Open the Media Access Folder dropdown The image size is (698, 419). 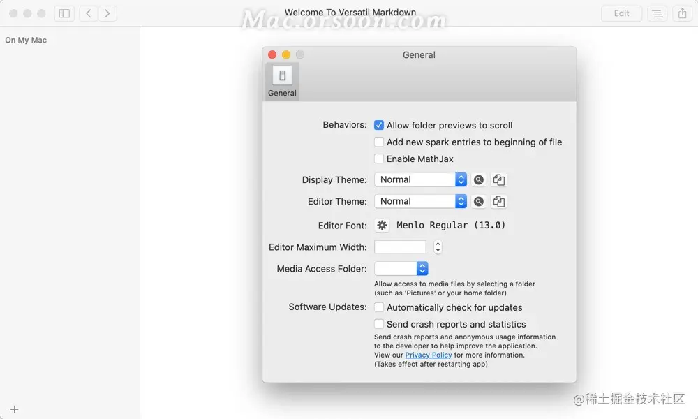tap(401, 268)
